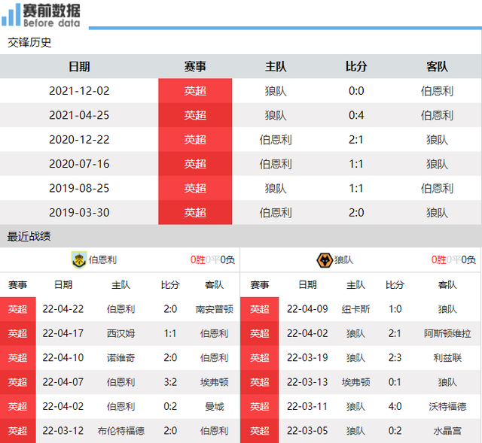Select the 22-03-05 date cell

point(307,431)
